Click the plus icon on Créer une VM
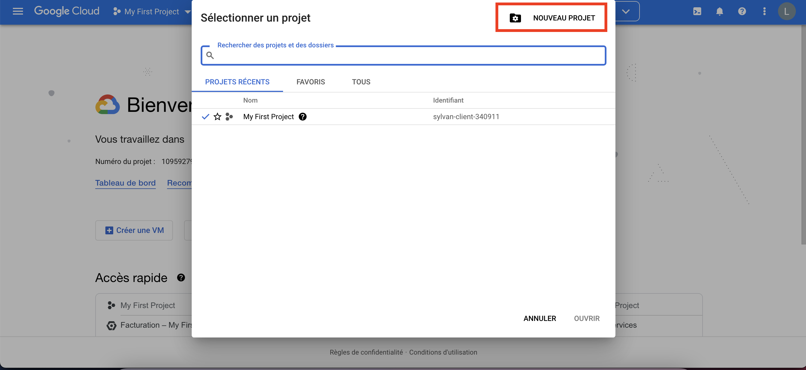Image resolution: width=806 pixels, height=370 pixels. tap(109, 230)
